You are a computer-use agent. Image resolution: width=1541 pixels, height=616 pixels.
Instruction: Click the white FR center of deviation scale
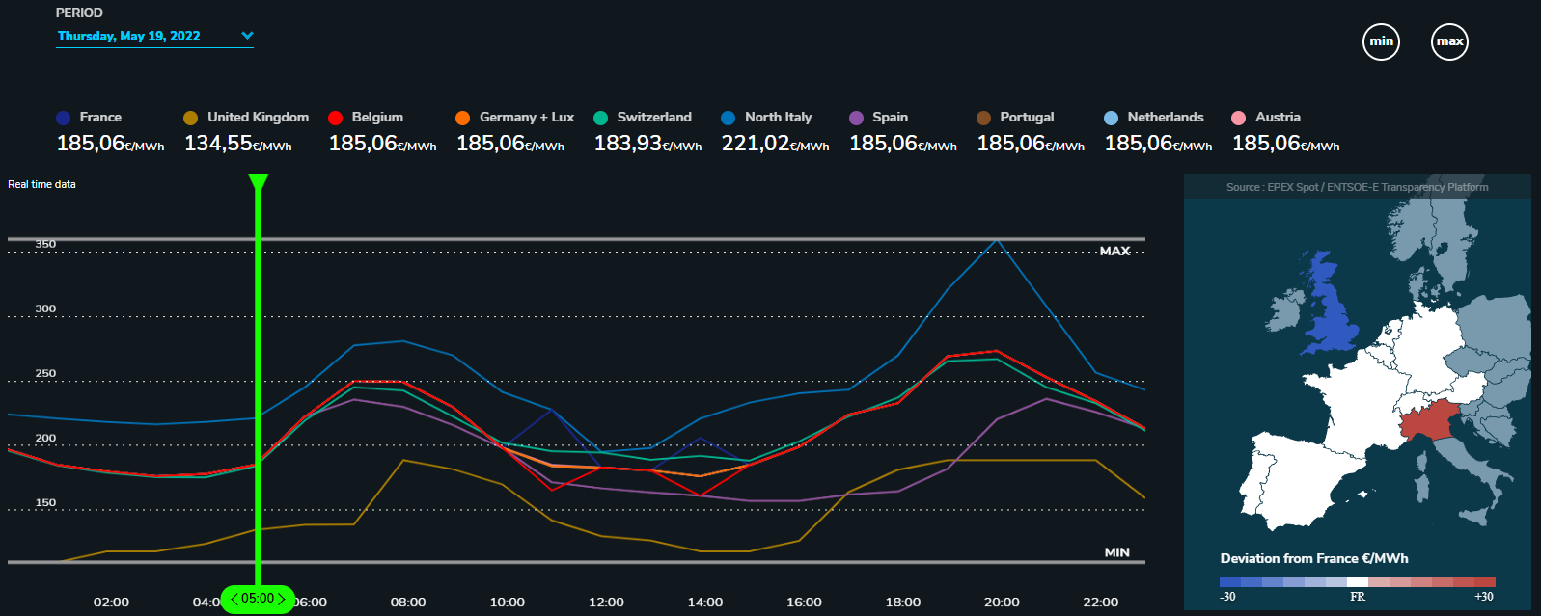1357,582
